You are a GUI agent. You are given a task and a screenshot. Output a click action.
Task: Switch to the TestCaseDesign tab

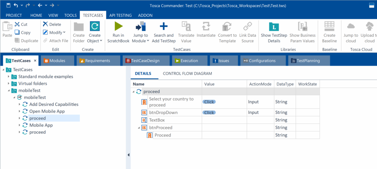pos(146,61)
